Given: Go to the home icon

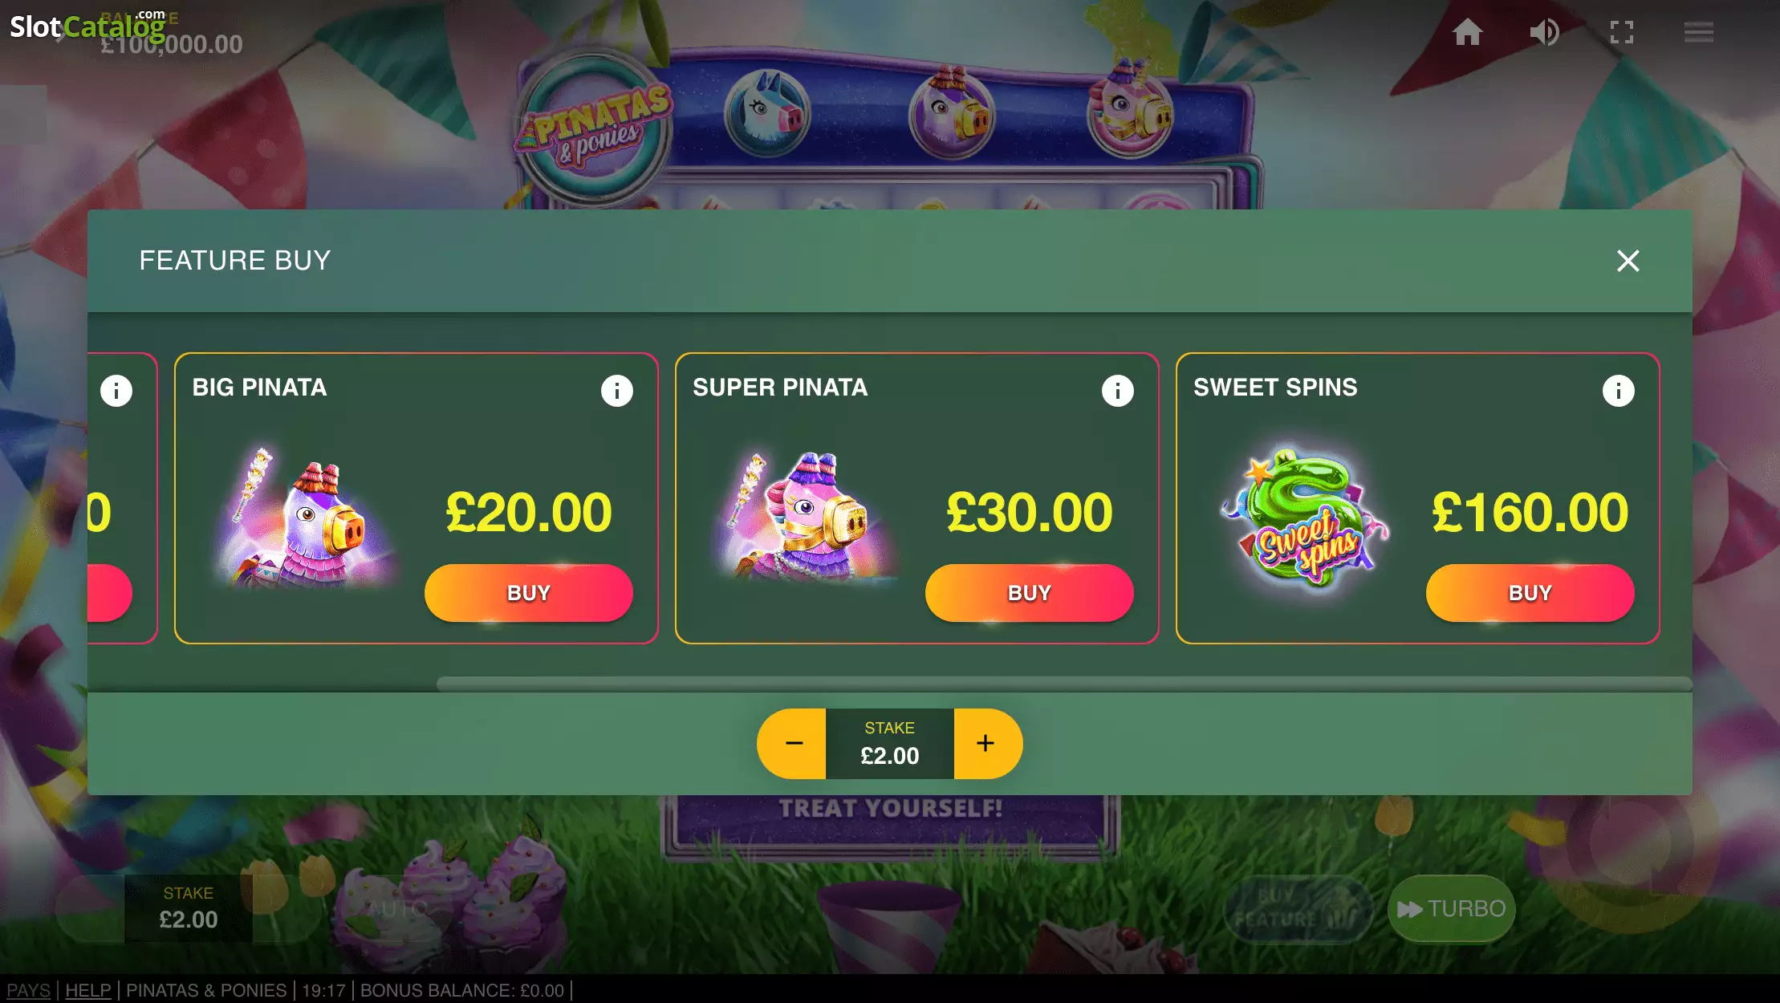Looking at the screenshot, I should (1467, 32).
